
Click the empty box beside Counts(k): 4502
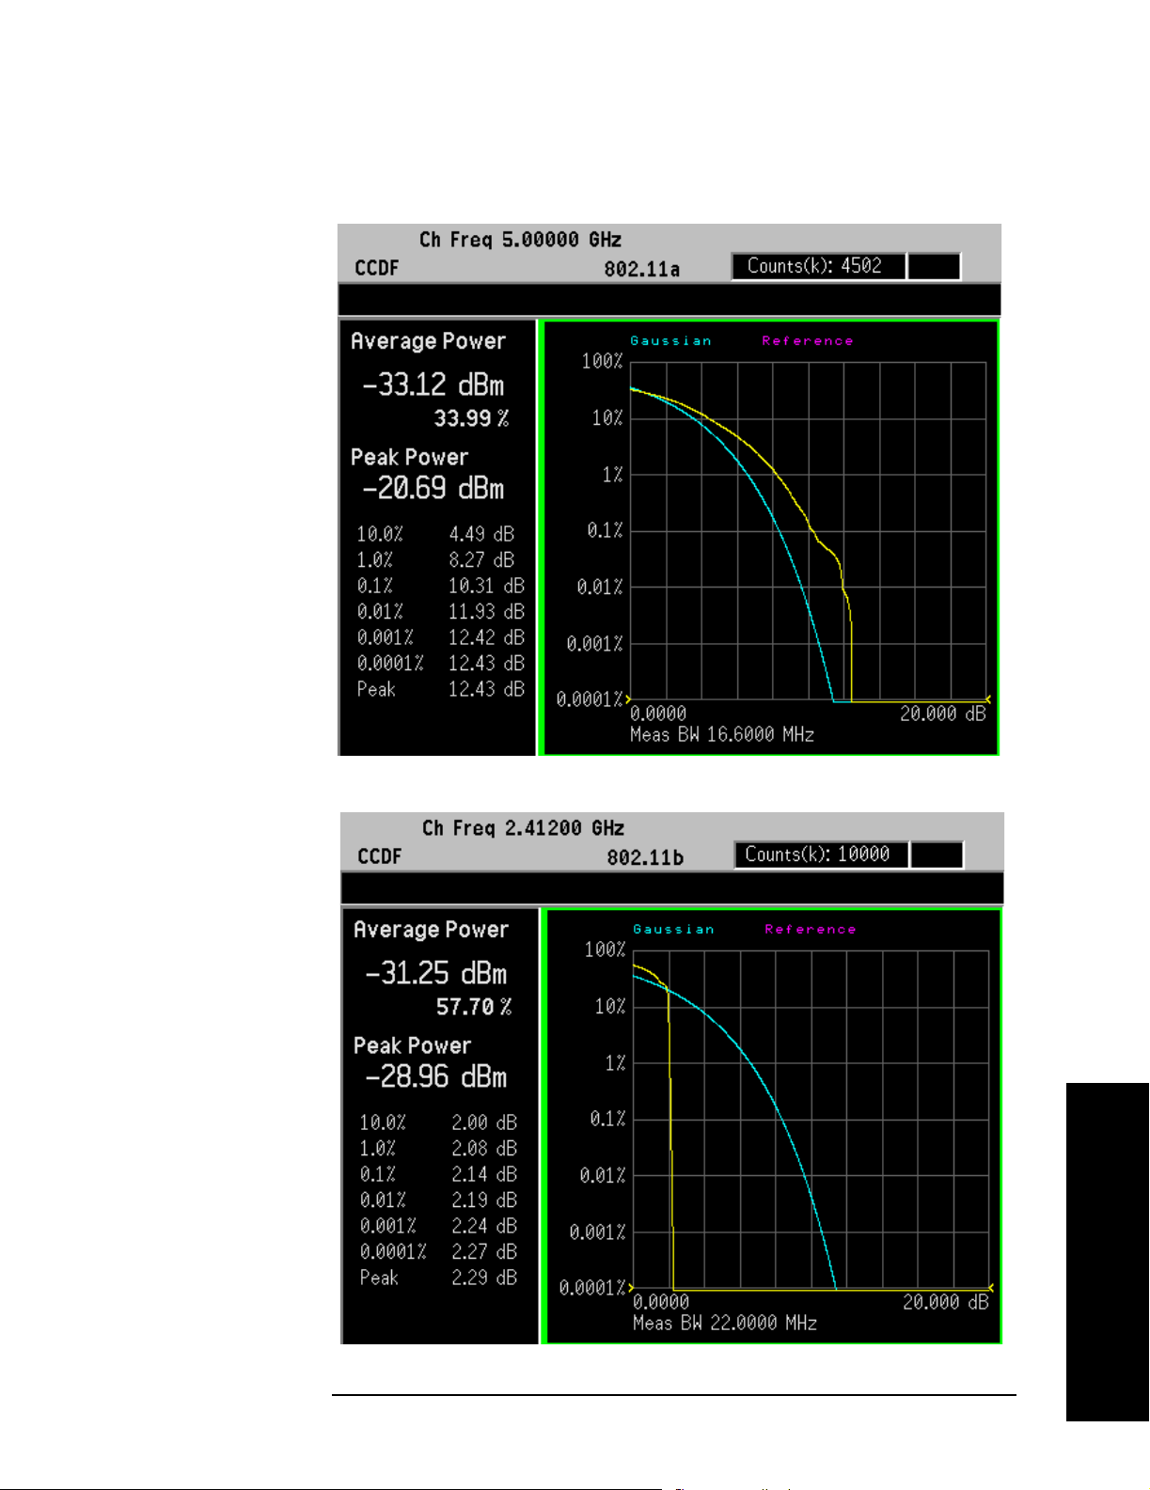(x=935, y=266)
